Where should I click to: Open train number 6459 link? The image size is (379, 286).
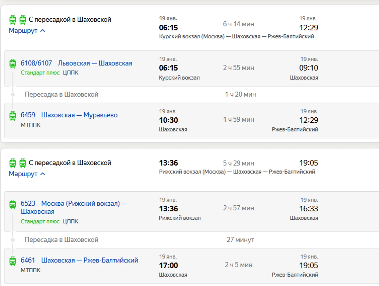(x=28, y=115)
